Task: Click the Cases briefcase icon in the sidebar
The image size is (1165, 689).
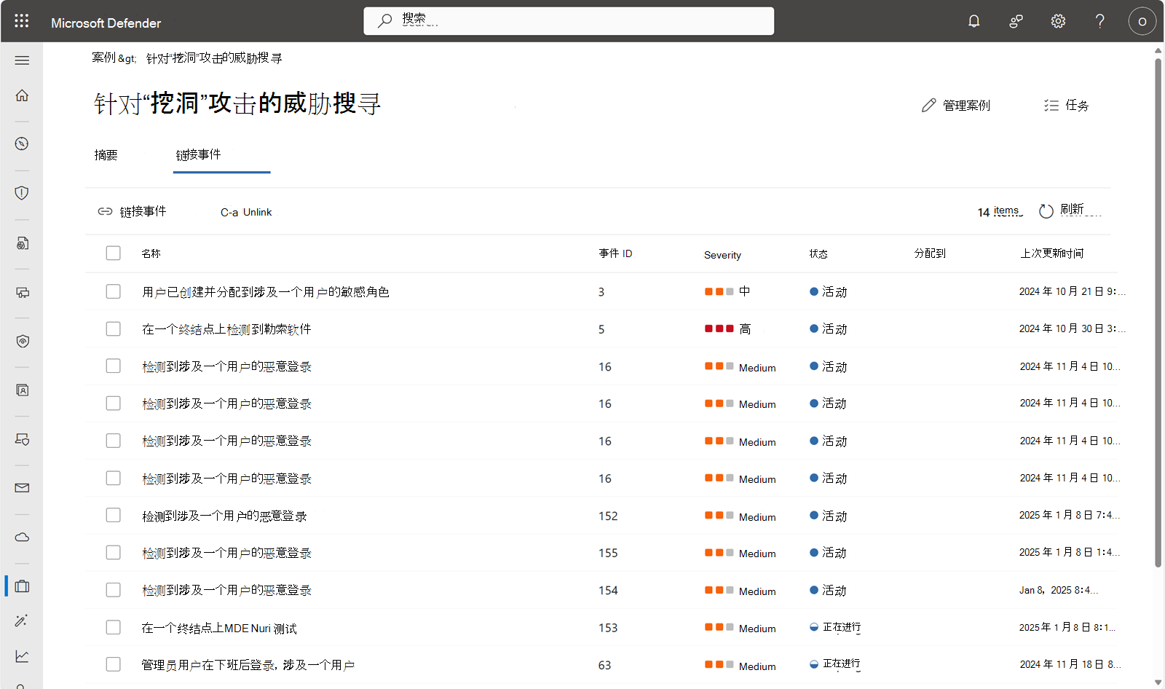Action: coord(22,586)
